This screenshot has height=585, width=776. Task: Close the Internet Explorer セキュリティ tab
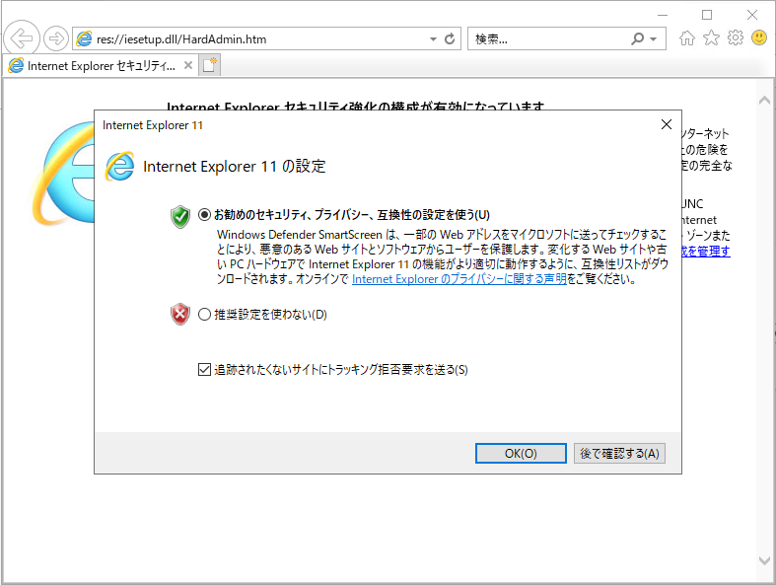188,65
